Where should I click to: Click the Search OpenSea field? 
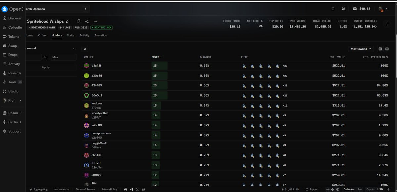click(58, 9)
